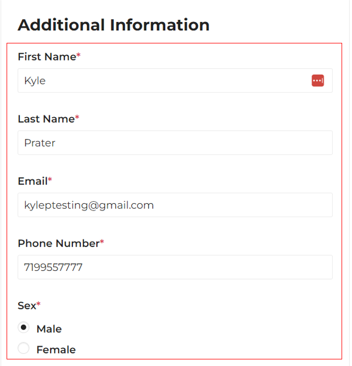Click the "Phone Number" field label

pos(58,243)
